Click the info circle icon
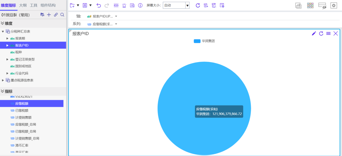This screenshot has width=342, height=156. 140,5
